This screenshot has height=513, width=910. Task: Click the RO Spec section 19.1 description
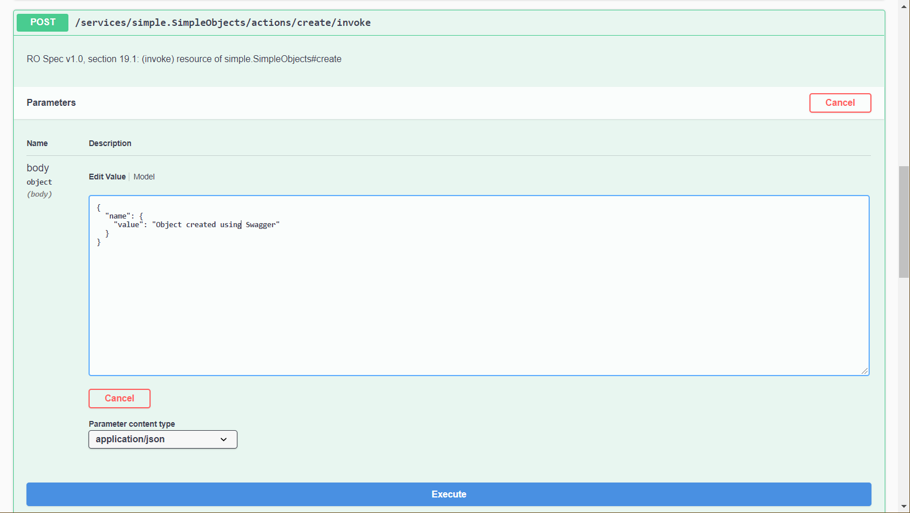click(x=184, y=59)
